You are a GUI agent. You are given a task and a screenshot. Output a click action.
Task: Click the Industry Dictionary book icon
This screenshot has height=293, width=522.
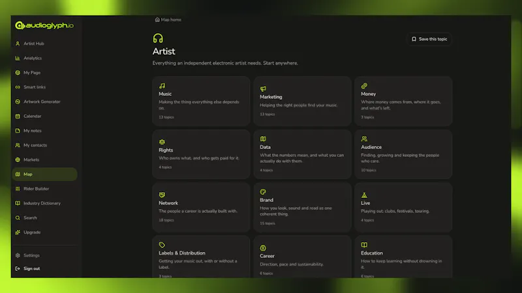18,203
